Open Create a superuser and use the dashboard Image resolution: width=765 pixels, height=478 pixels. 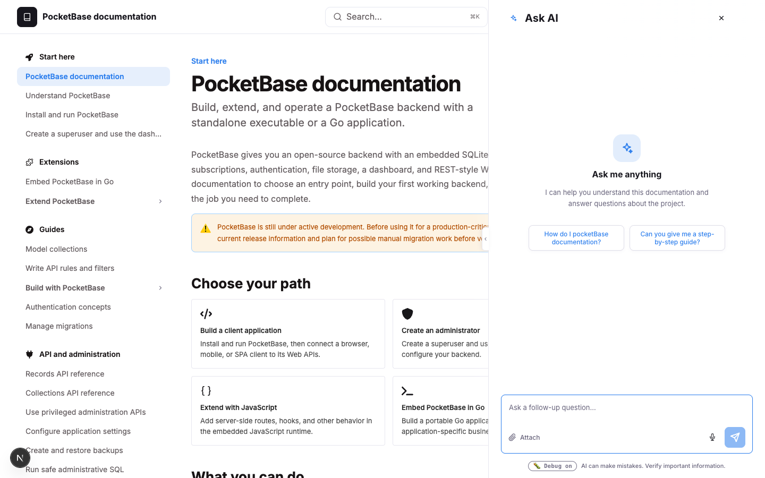93,134
